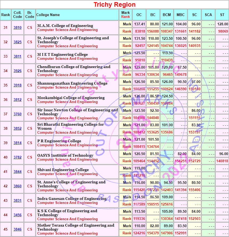229x237 pixels.
Task: Open the 3852 Sri Bharathi code link
Action: [18, 129]
